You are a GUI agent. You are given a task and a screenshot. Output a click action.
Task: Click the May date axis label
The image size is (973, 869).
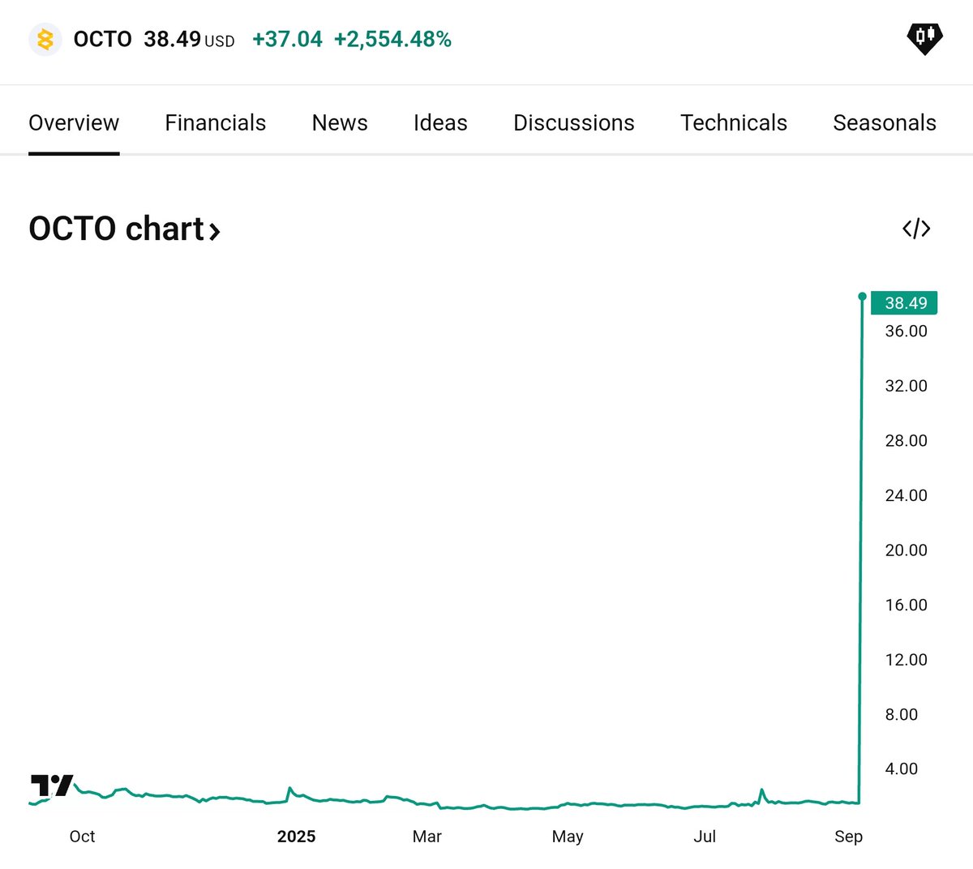pos(568,837)
